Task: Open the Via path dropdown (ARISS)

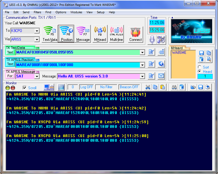Action: [37, 40]
